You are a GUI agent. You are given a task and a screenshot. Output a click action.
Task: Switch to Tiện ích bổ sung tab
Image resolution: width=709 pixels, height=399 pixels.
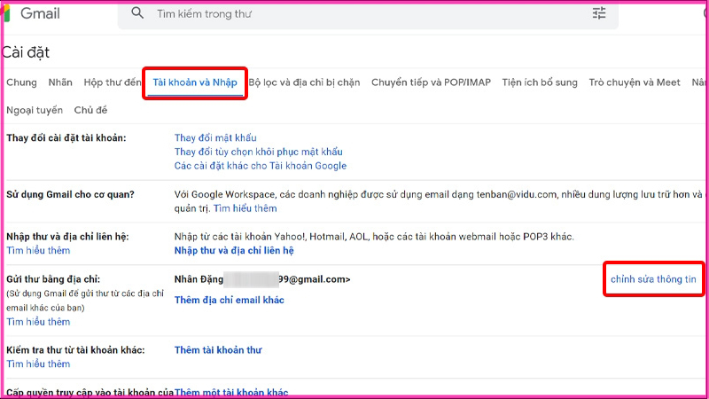point(540,82)
